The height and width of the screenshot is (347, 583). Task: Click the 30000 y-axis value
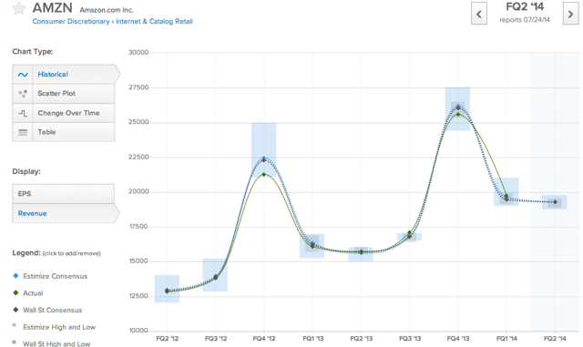[138, 53]
